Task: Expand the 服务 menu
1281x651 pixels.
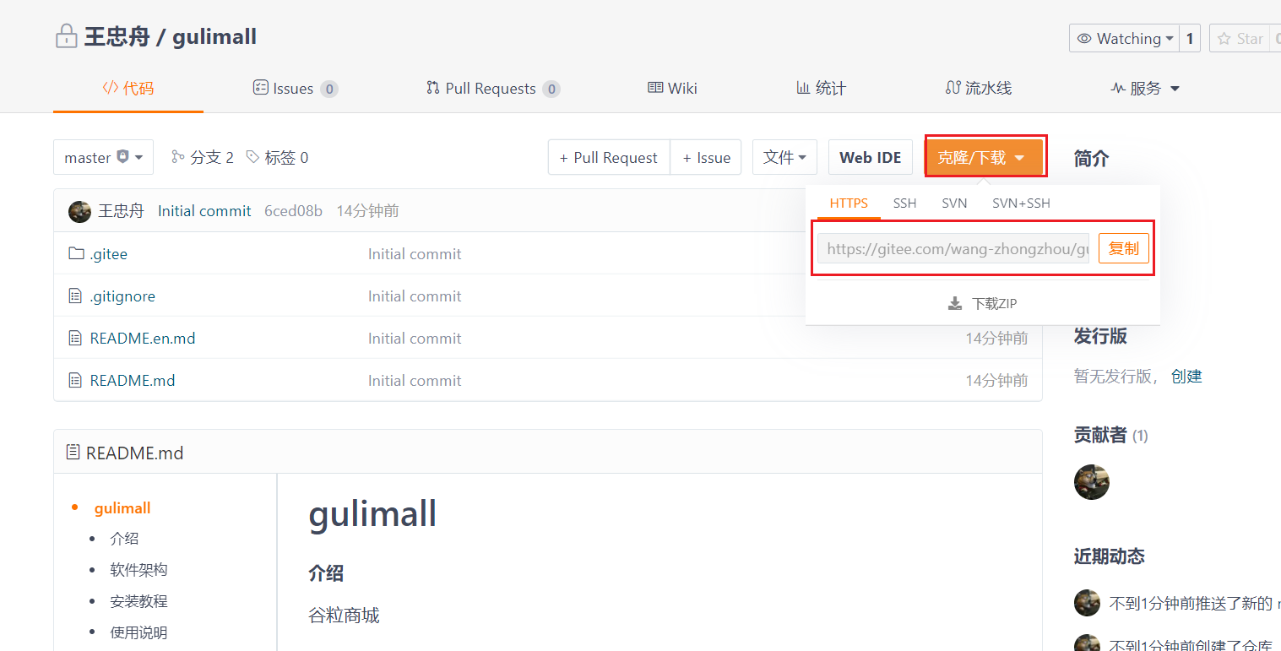Action: [1145, 88]
